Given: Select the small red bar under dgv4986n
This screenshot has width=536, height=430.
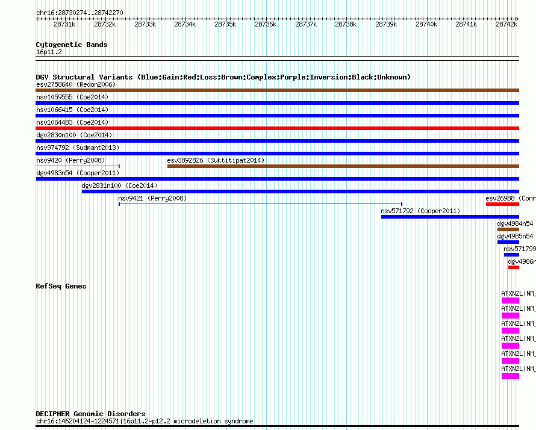Looking at the screenshot, I should [514, 267].
